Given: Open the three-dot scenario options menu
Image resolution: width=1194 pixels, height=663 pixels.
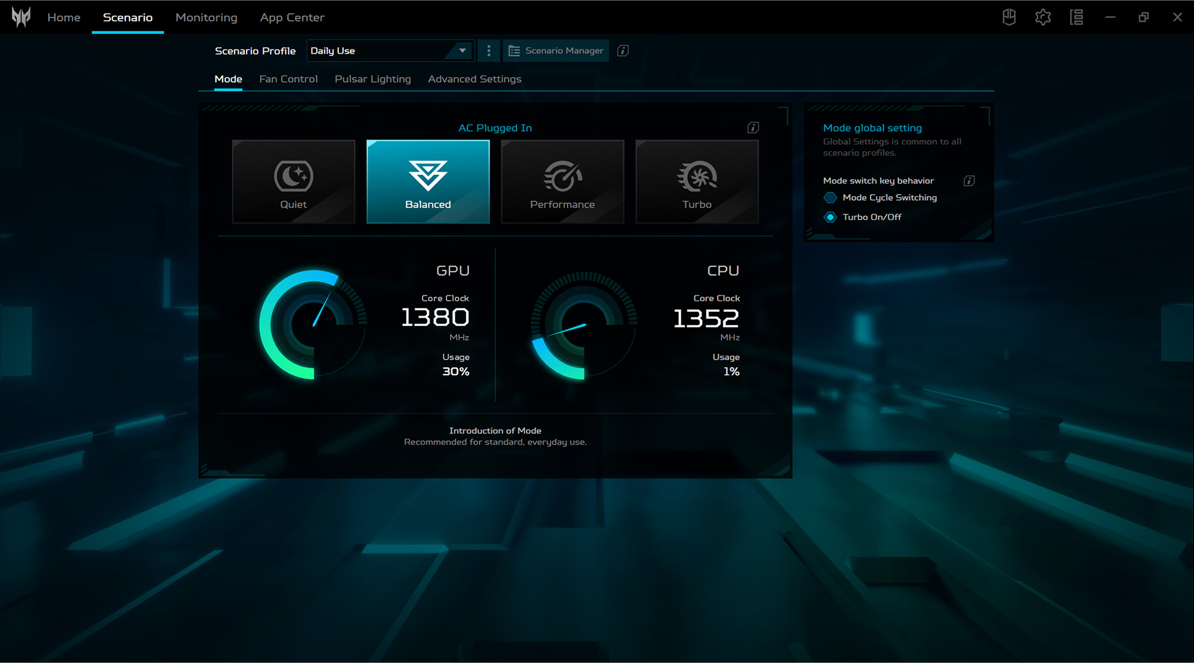Looking at the screenshot, I should [x=489, y=51].
